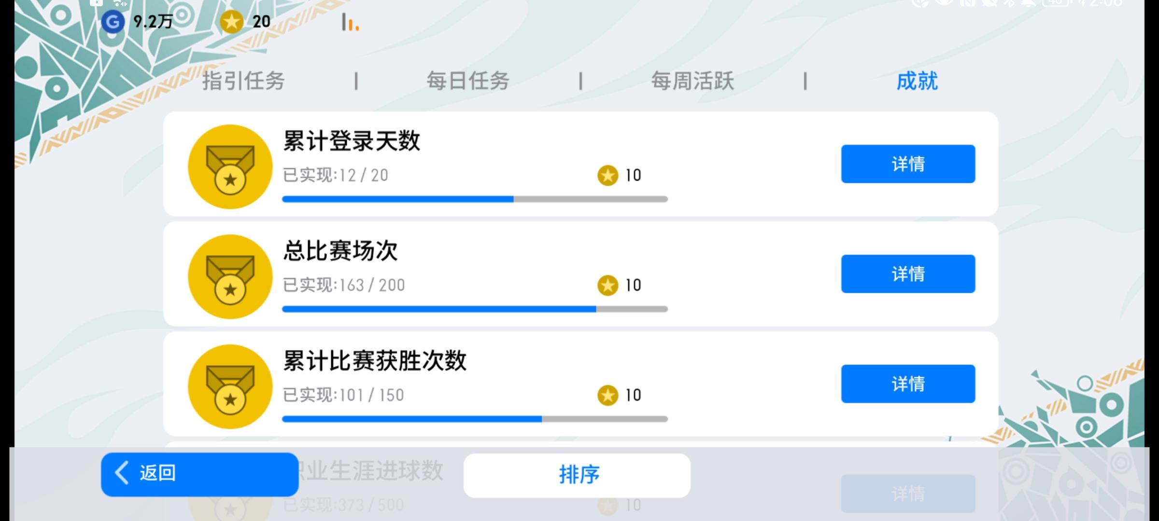The image size is (1159, 521).
Task: Tap the reward coin in 累计比赛获胜次数 row
Action: (608, 395)
